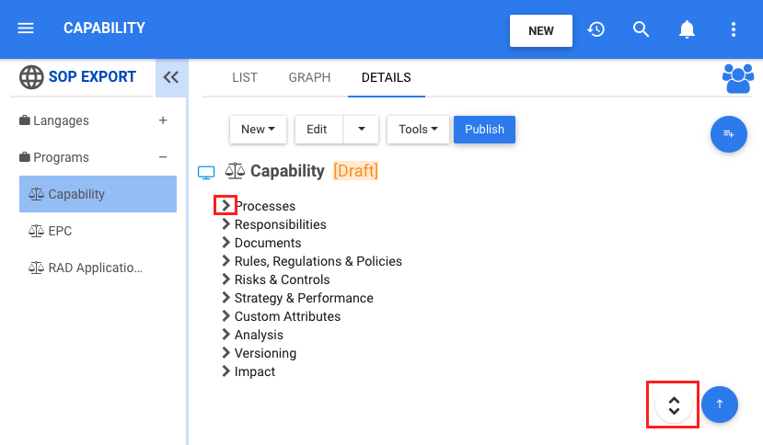Open the history clock icon
The width and height of the screenshot is (763, 445).
tap(596, 29)
